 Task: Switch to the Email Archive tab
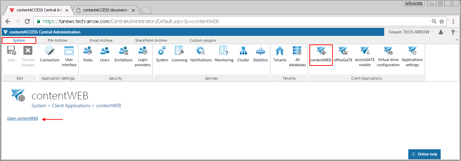(101, 40)
